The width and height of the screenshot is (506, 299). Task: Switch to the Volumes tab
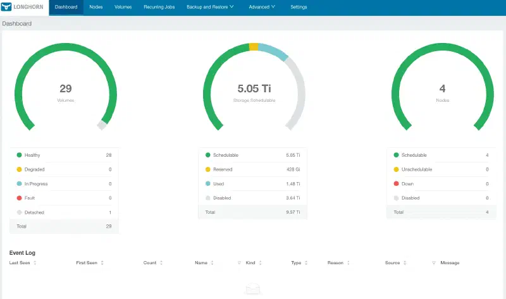[123, 7]
